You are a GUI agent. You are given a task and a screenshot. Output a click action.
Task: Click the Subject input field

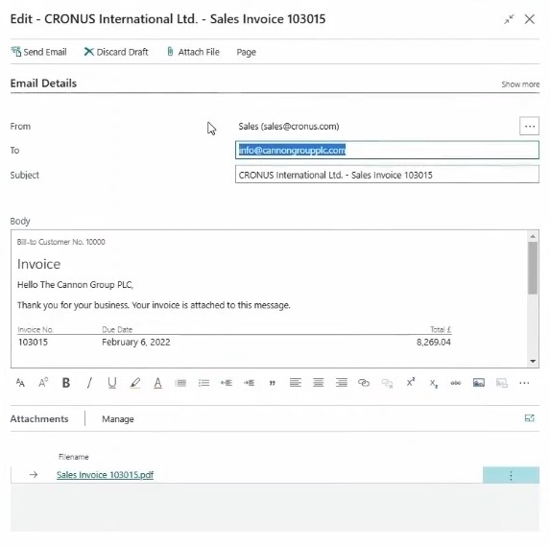tap(387, 175)
